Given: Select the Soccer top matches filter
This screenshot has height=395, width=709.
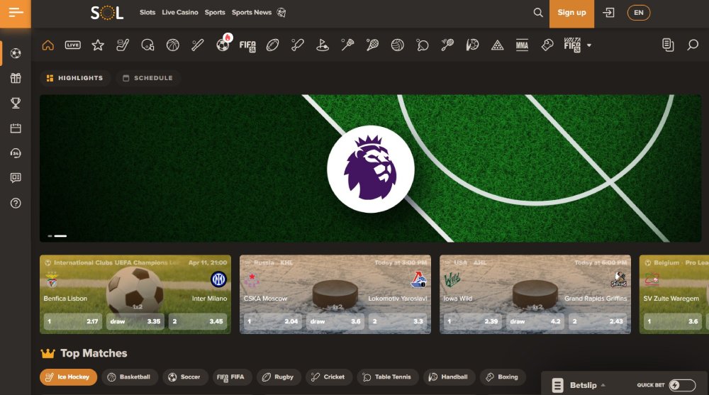Looking at the screenshot, I should pyautogui.click(x=185, y=377).
